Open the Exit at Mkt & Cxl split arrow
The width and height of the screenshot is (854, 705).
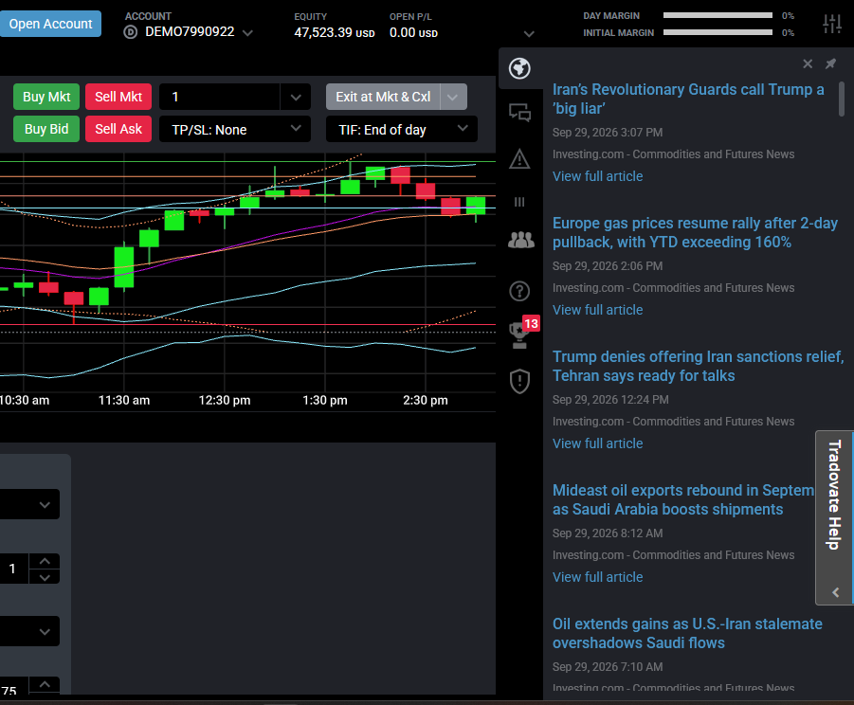click(x=453, y=97)
